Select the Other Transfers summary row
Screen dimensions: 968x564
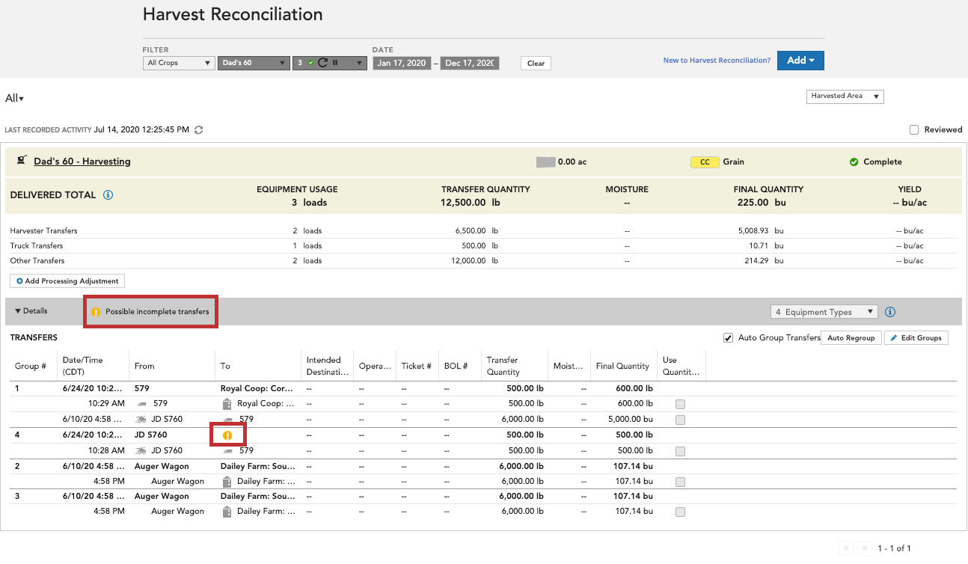(483, 260)
